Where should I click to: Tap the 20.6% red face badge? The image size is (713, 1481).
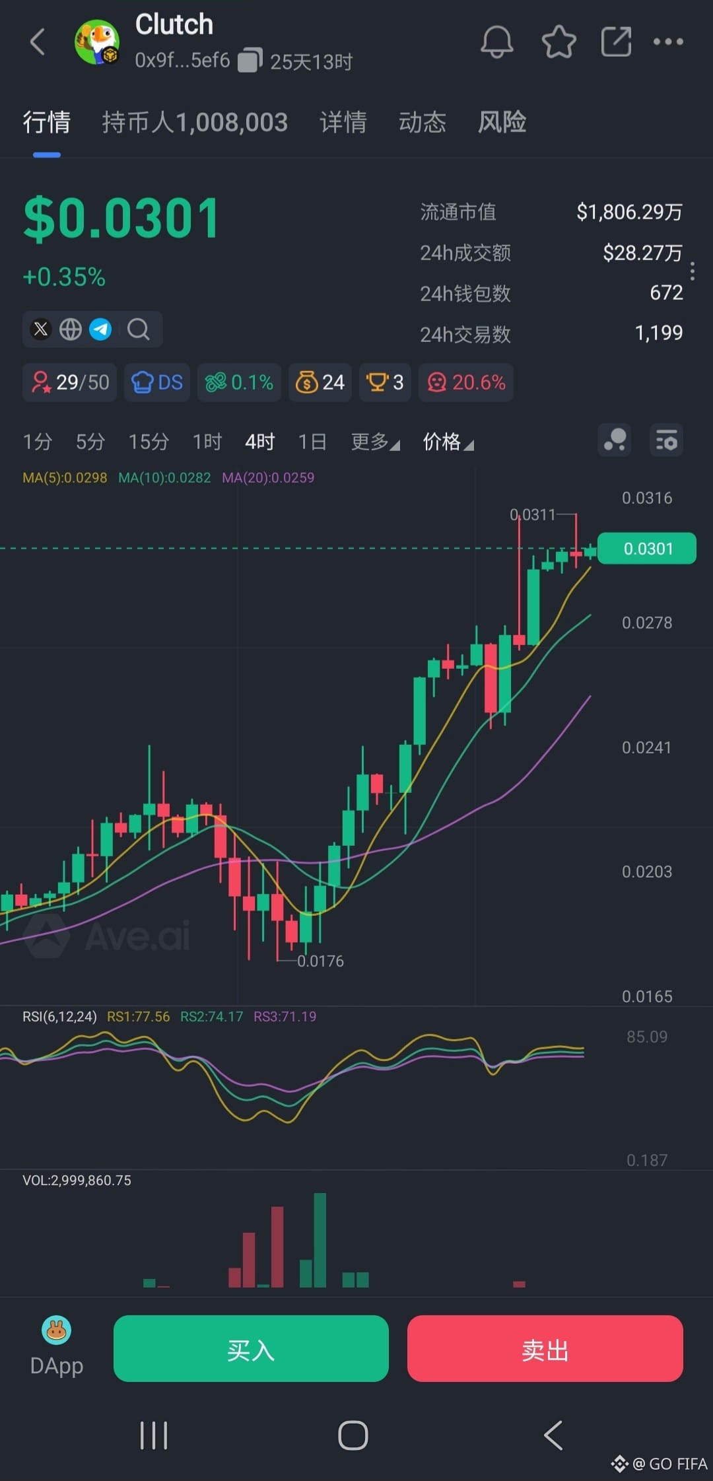pyautogui.click(x=466, y=382)
